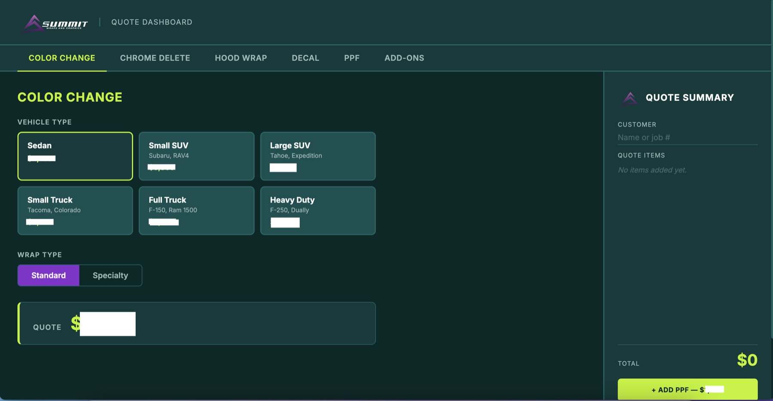The width and height of the screenshot is (773, 401).
Task: Set wrap type to Standard
Action: tap(49, 275)
